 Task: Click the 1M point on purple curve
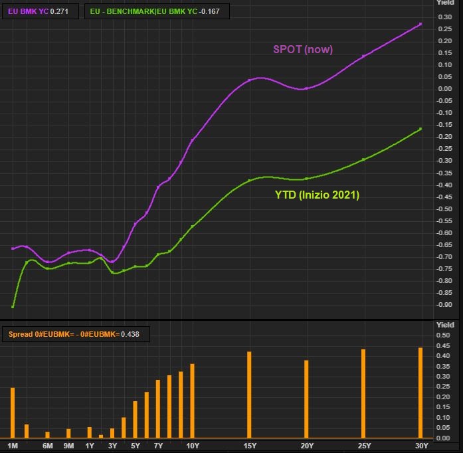pyautogui.click(x=13, y=248)
